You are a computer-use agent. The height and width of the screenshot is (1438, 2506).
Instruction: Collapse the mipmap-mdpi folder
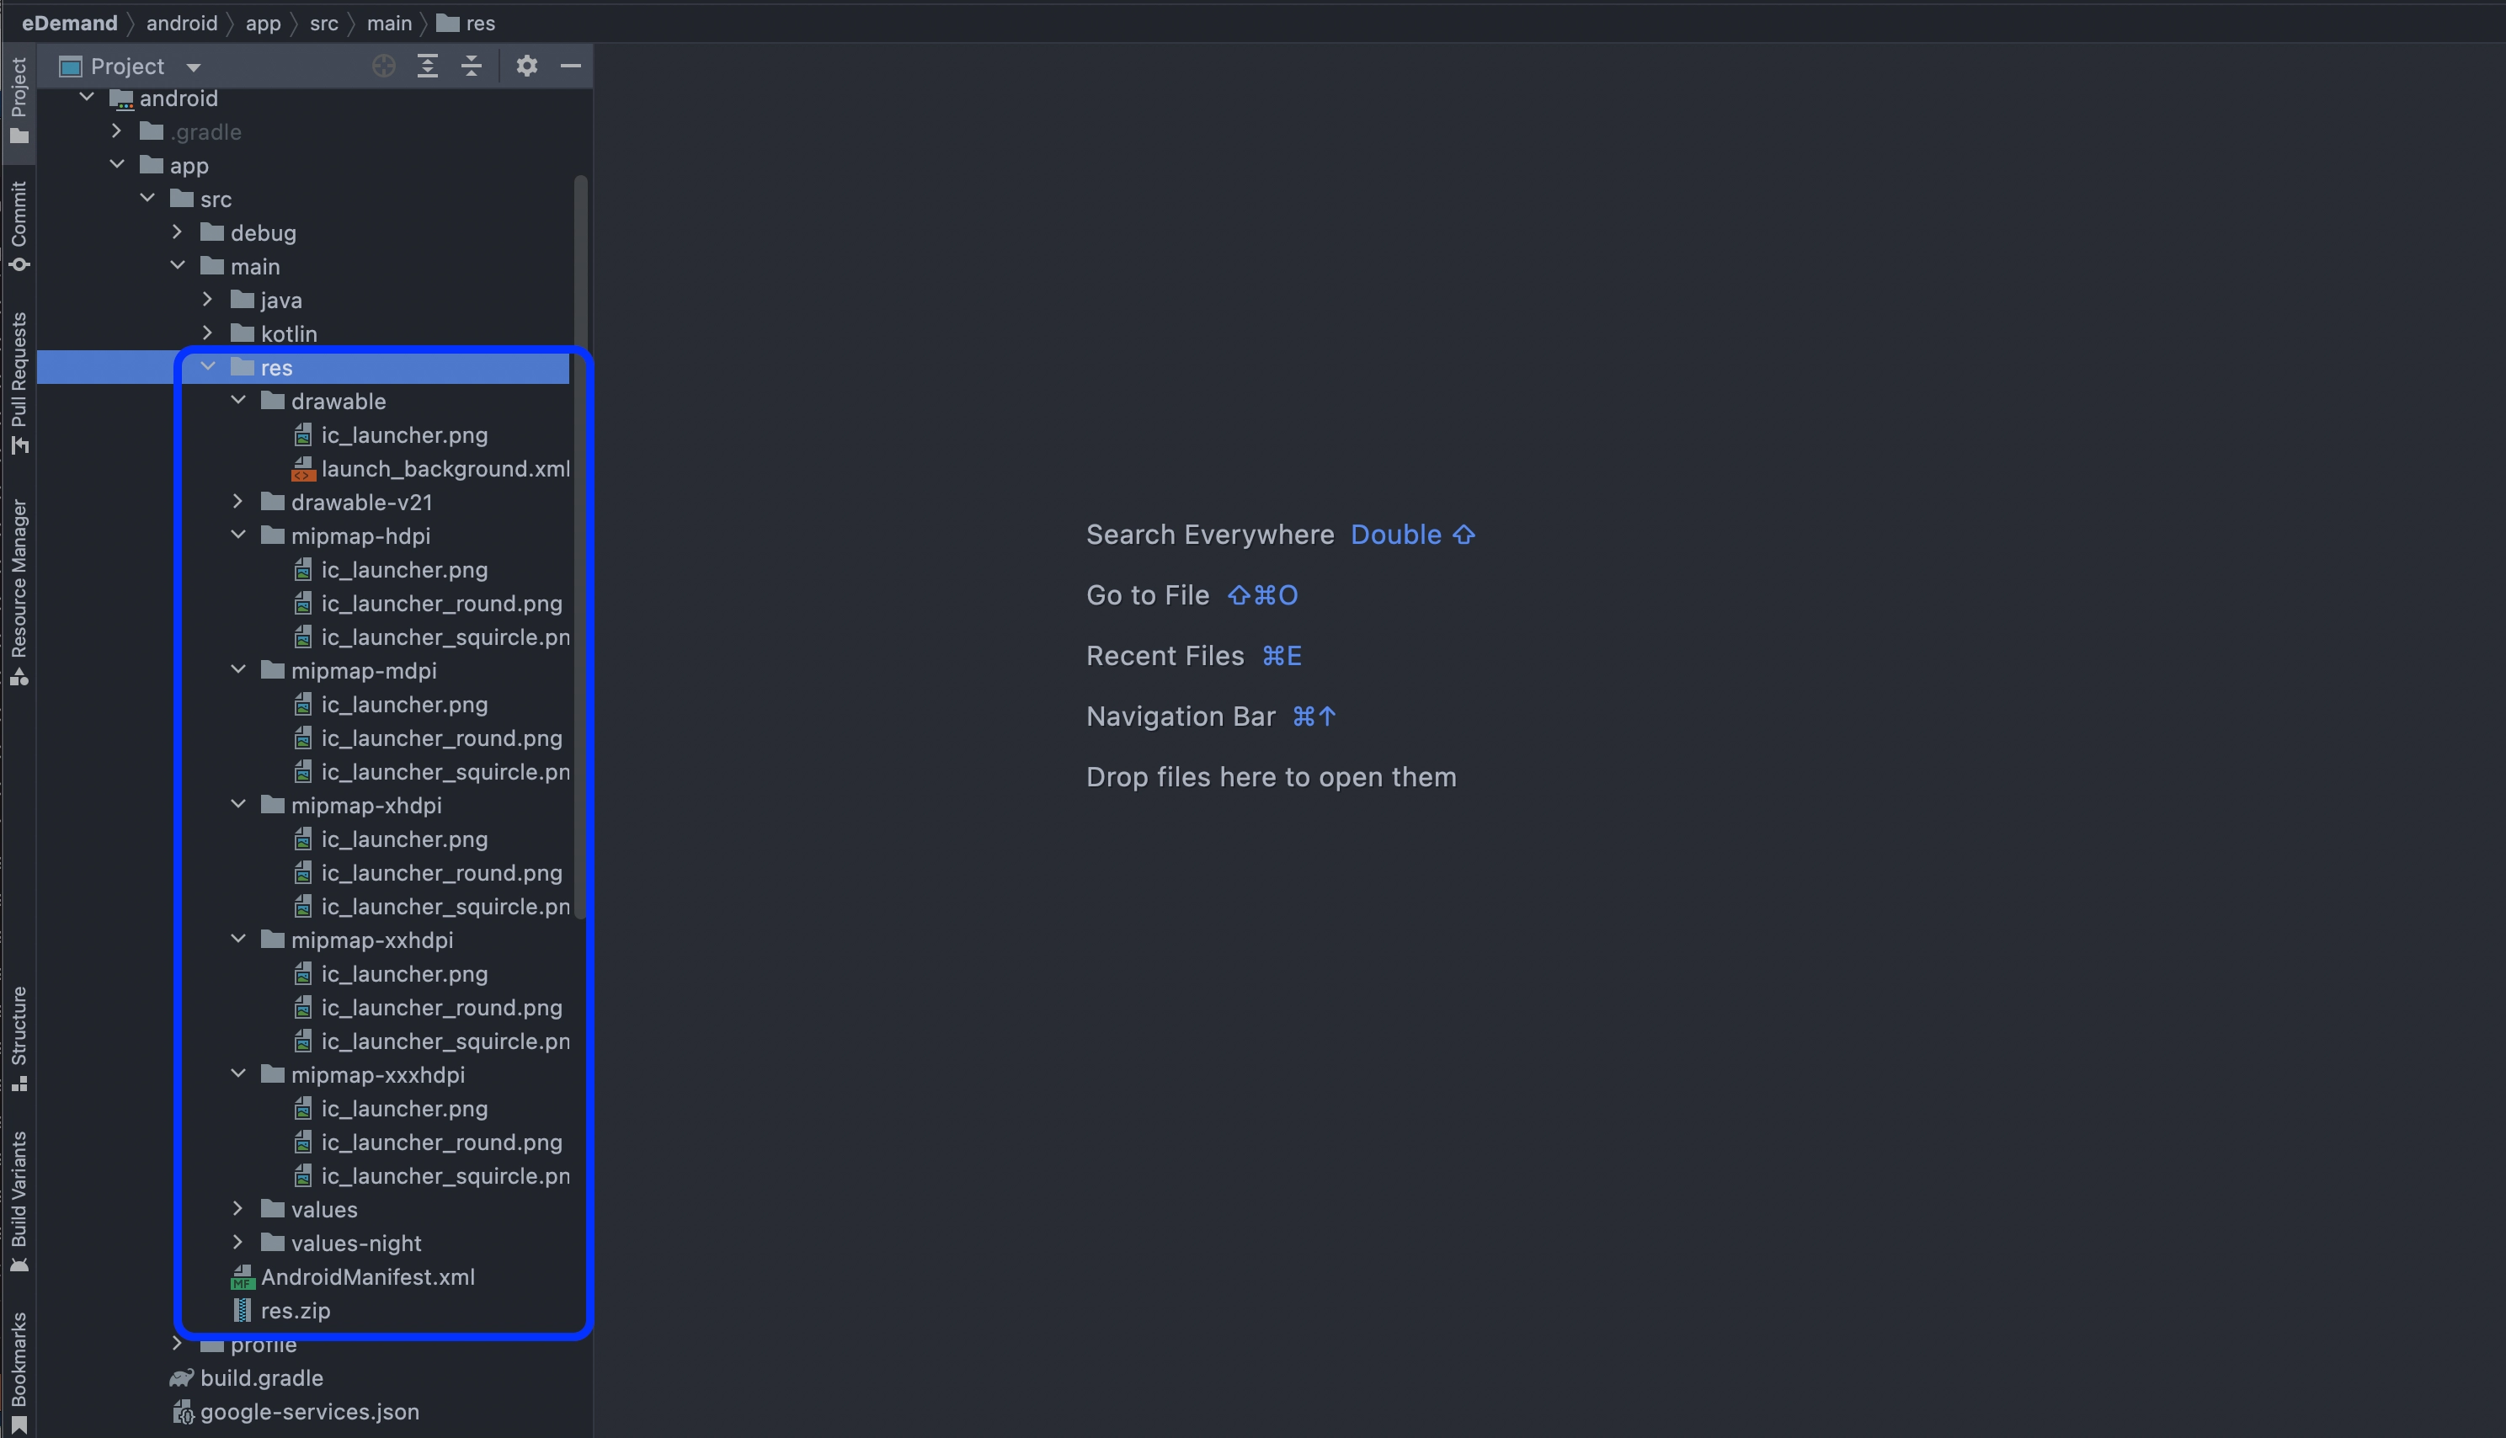click(x=238, y=669)
